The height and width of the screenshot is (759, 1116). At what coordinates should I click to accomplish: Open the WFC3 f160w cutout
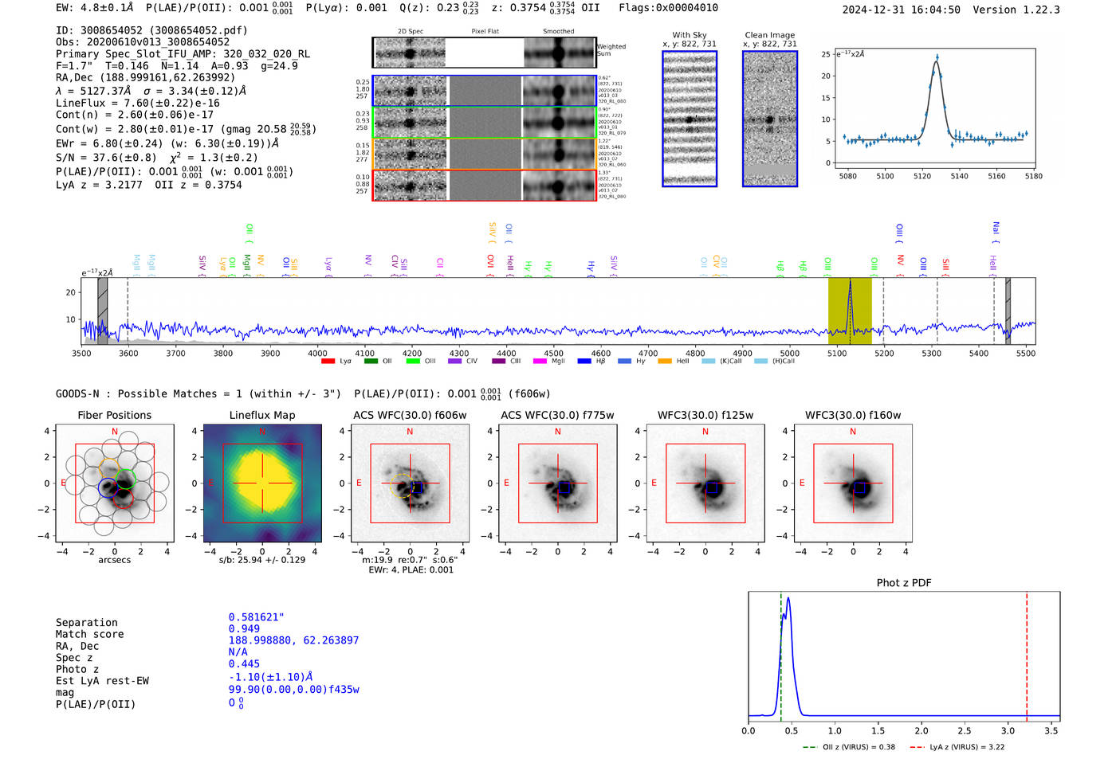click(853, 483)
